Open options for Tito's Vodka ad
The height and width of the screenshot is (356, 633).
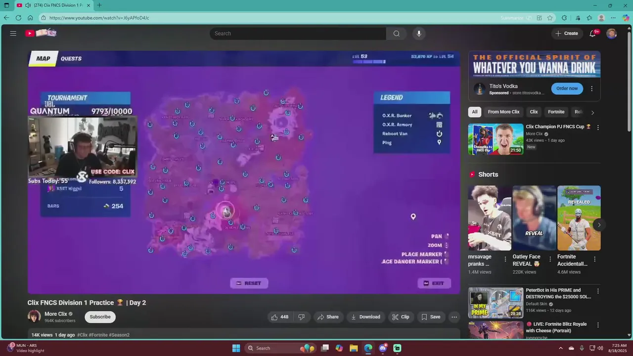tap(591, 89)
